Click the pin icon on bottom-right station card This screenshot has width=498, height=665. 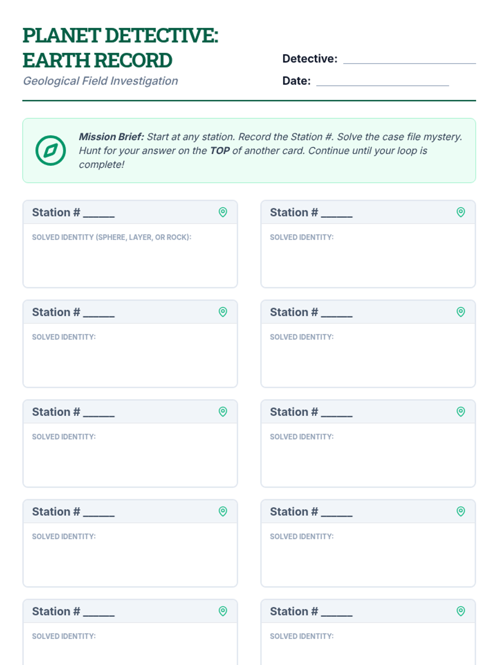pyautogui.click(x=461, y=611)
